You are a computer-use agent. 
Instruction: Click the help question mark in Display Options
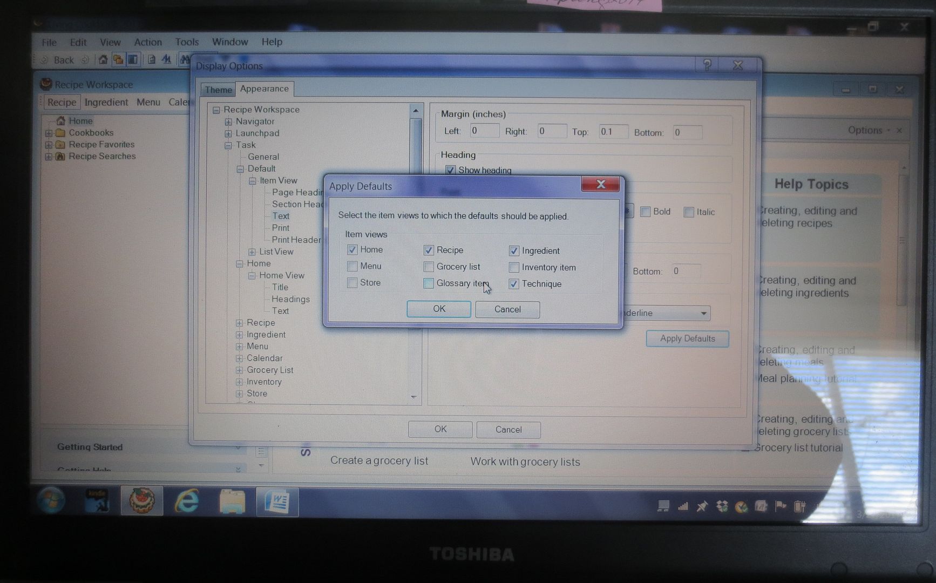tap(707, 65)
